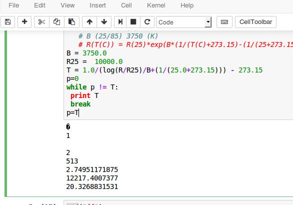The height and width of the screenshot is (205, 293).
Task: Cut the selected cell with scissors icon
Action: 41,22
